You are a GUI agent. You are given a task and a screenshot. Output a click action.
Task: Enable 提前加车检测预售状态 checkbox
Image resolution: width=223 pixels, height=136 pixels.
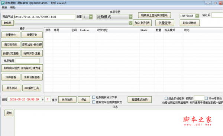(x=94, y=102)
